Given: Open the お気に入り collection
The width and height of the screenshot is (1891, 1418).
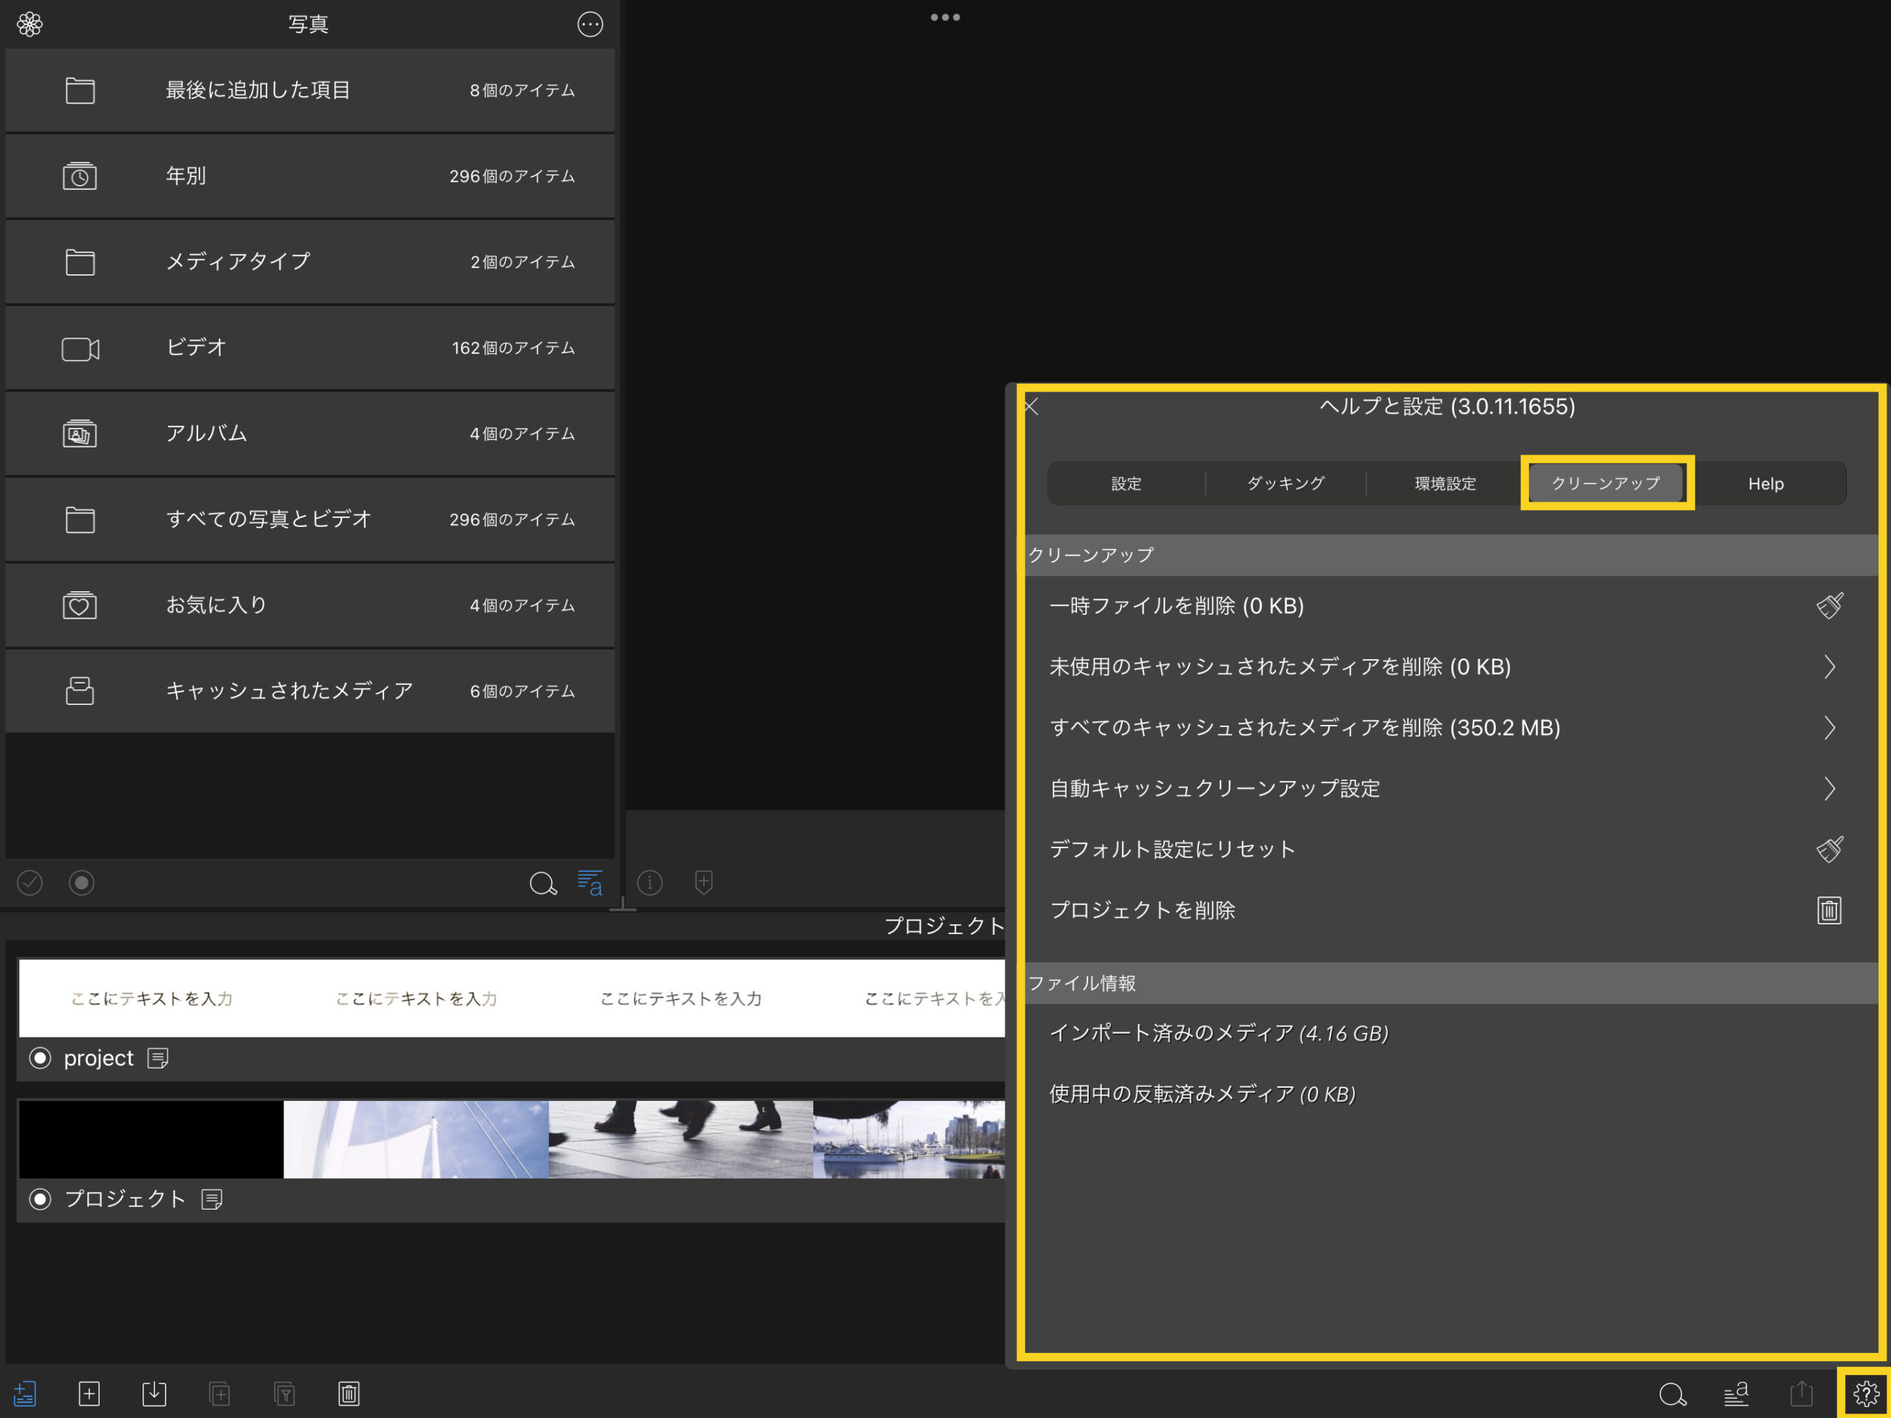Looking at the screenshot, I should click(310, 605).
